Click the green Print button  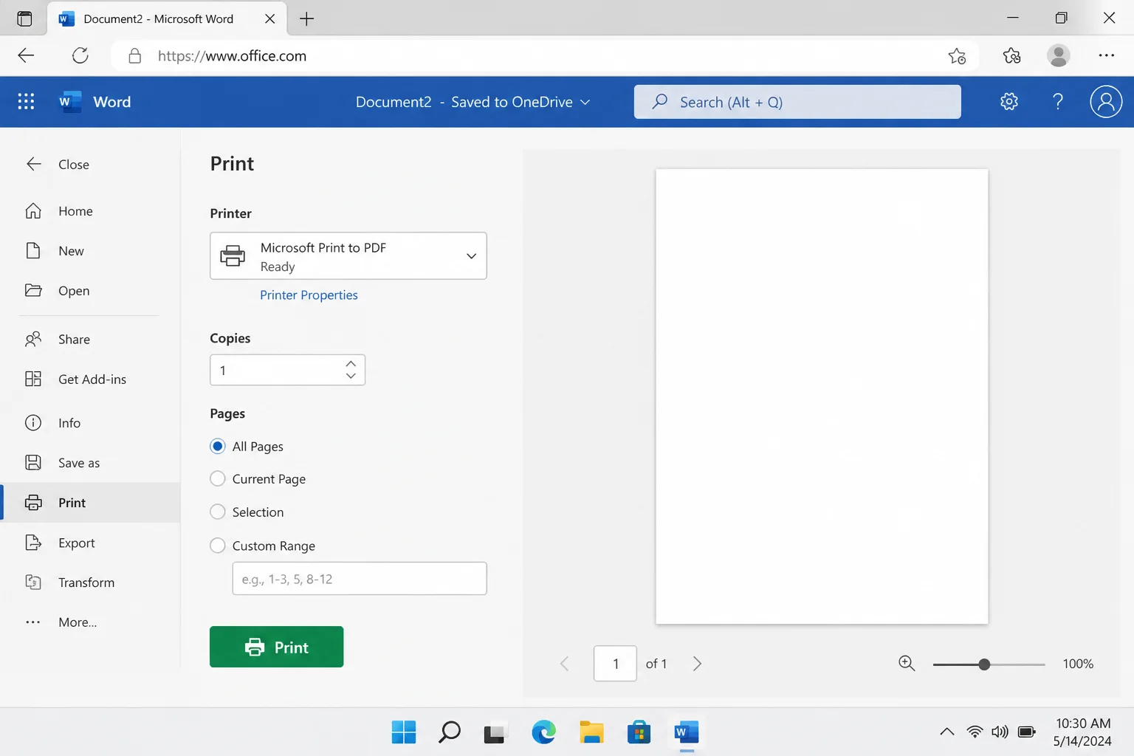276,647
